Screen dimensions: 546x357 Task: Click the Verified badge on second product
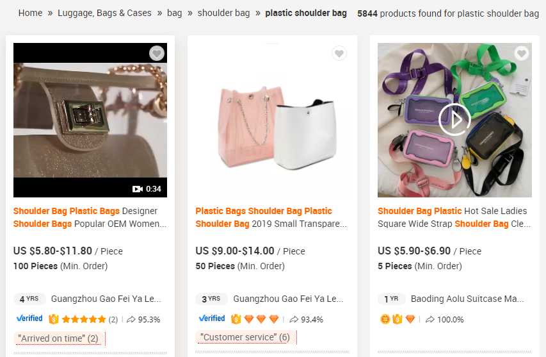click(x=211, y=319)
